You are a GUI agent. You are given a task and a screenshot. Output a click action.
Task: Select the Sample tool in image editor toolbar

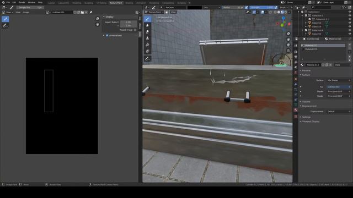click(5, 19)
